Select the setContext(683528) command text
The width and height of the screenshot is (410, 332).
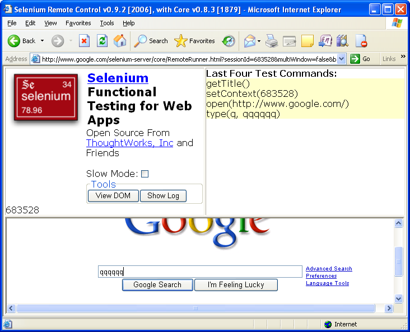[252, 93]
